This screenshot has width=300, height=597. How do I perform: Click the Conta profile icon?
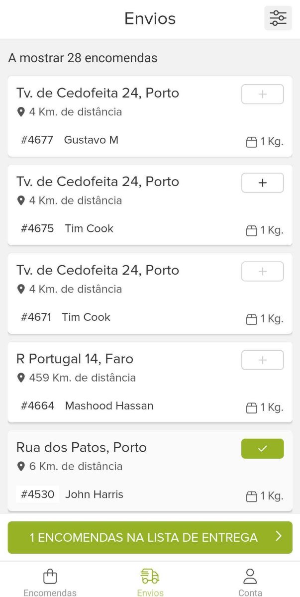(x=250, y=577)
